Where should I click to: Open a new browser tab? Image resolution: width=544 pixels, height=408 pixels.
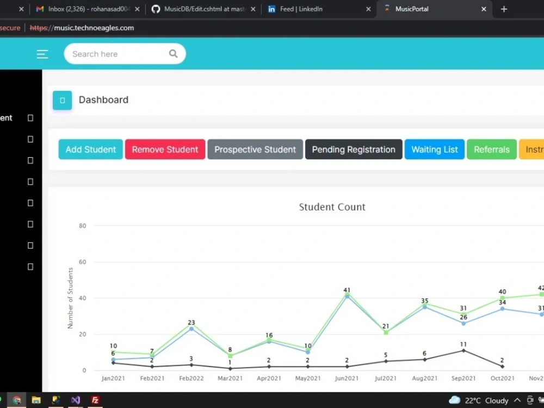click(x=504, y=9)
